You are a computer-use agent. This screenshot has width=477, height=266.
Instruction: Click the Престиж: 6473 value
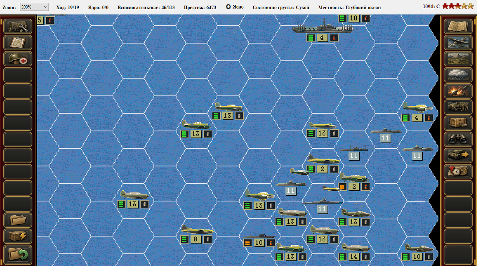200,7
